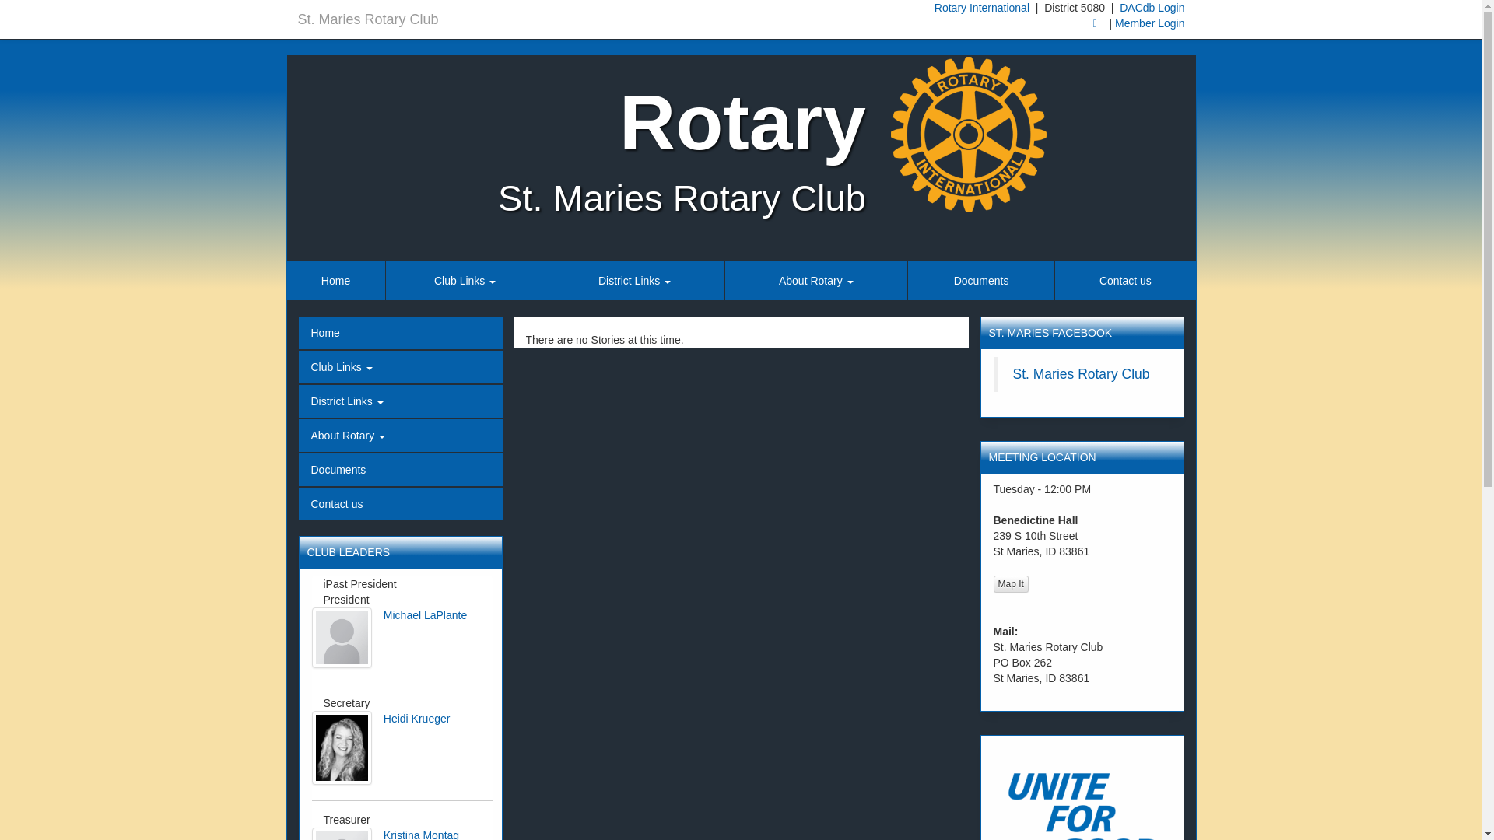Select Contact us in the sidebar menu
Image resolution: width=1494 pixels, height=840 pixels.
[400, 504]
